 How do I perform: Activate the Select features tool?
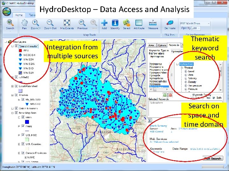coord(127,24)
